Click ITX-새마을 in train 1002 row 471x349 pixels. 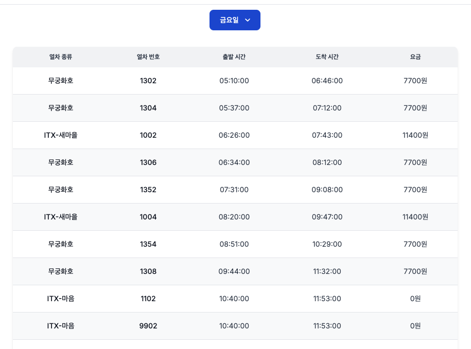click(x=61, y=135)
